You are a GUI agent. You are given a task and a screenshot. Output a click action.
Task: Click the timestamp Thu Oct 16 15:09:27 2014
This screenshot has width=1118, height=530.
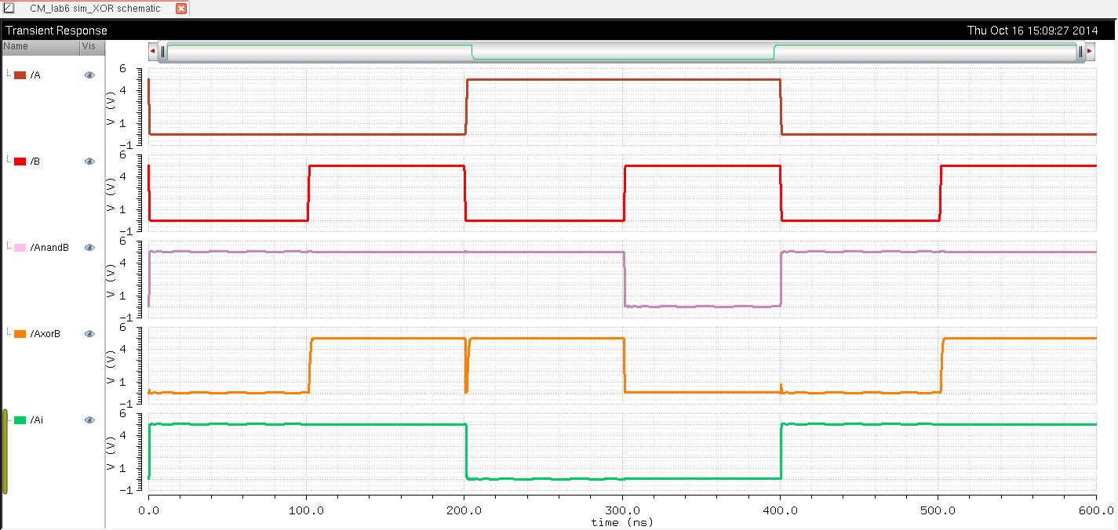1032,31
